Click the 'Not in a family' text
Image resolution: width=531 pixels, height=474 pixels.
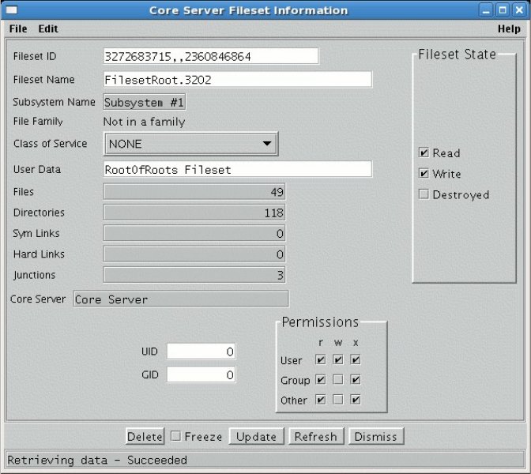pos(145,122)
